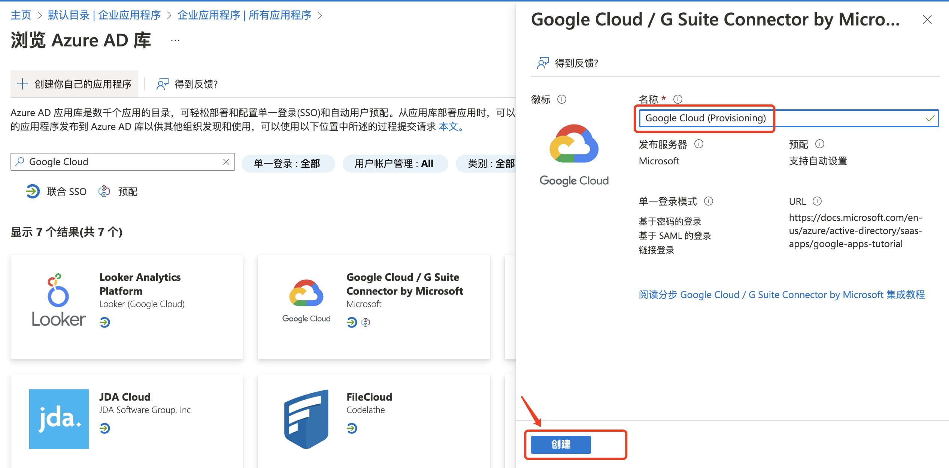Click the 基于密码的登录 text
Screen dimensions: 949x468
click(670, 221)
